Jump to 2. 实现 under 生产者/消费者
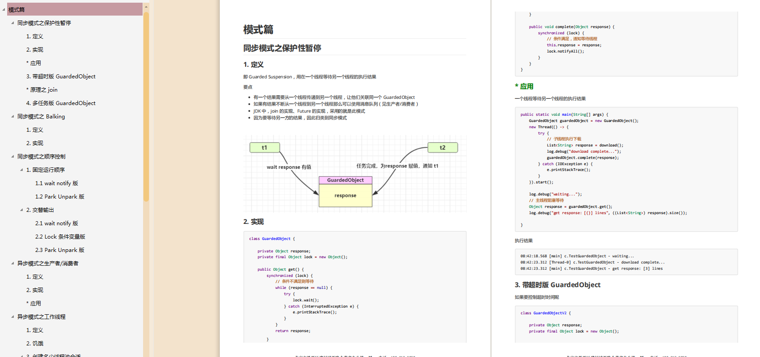Screen dimensions: 760x357 coord(35,290)
